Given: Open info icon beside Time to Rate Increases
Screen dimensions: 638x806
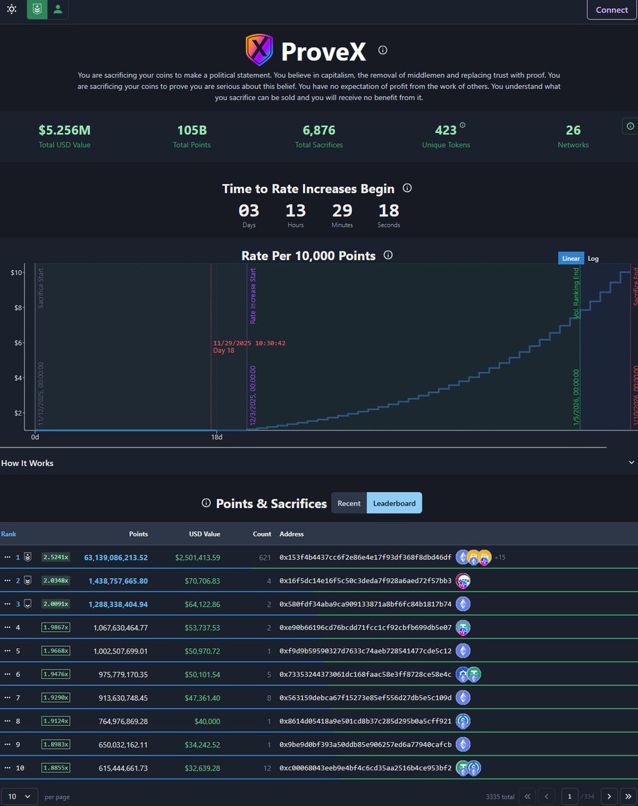Looking at the screenshot, I should [408, 188].
